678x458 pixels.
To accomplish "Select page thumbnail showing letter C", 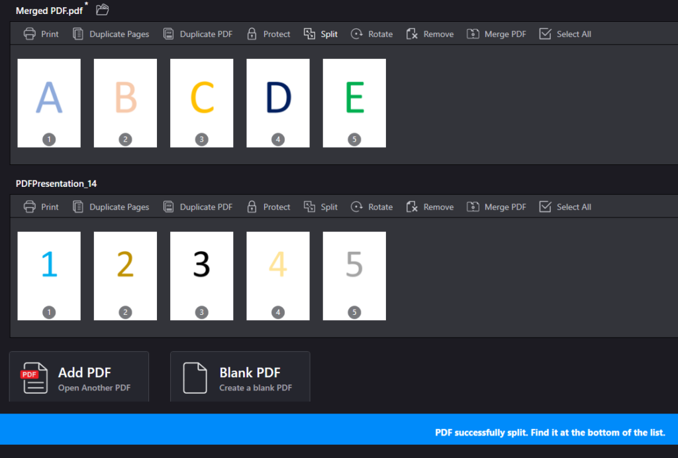I will (201, 103).
